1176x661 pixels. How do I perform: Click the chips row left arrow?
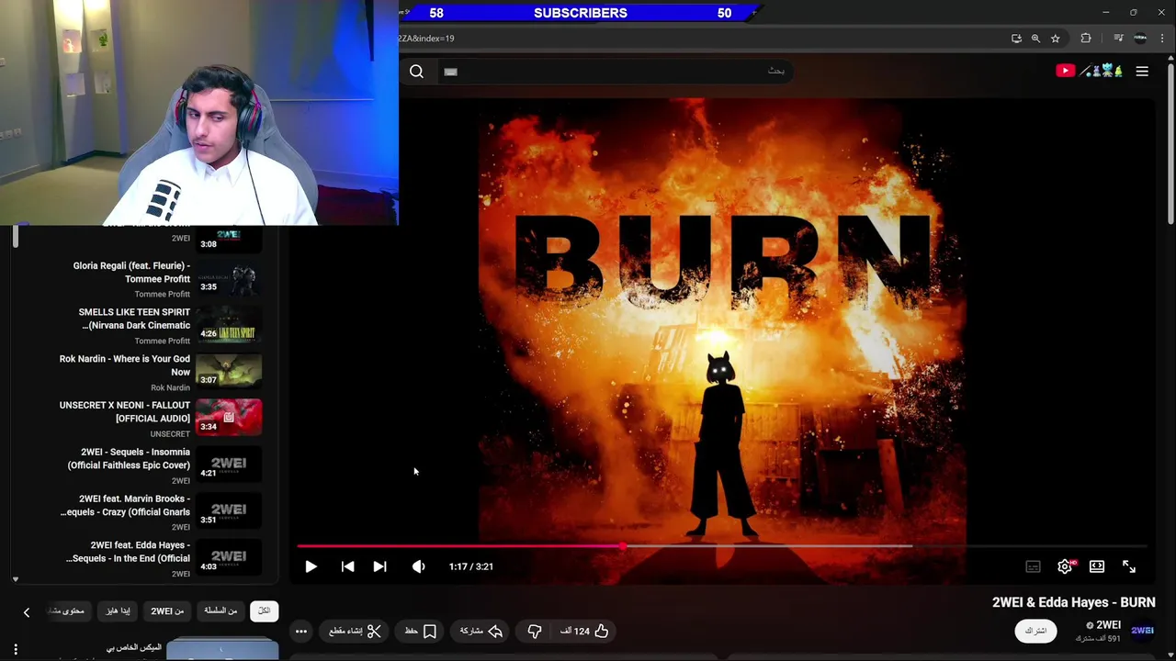(x=26, y=611)
